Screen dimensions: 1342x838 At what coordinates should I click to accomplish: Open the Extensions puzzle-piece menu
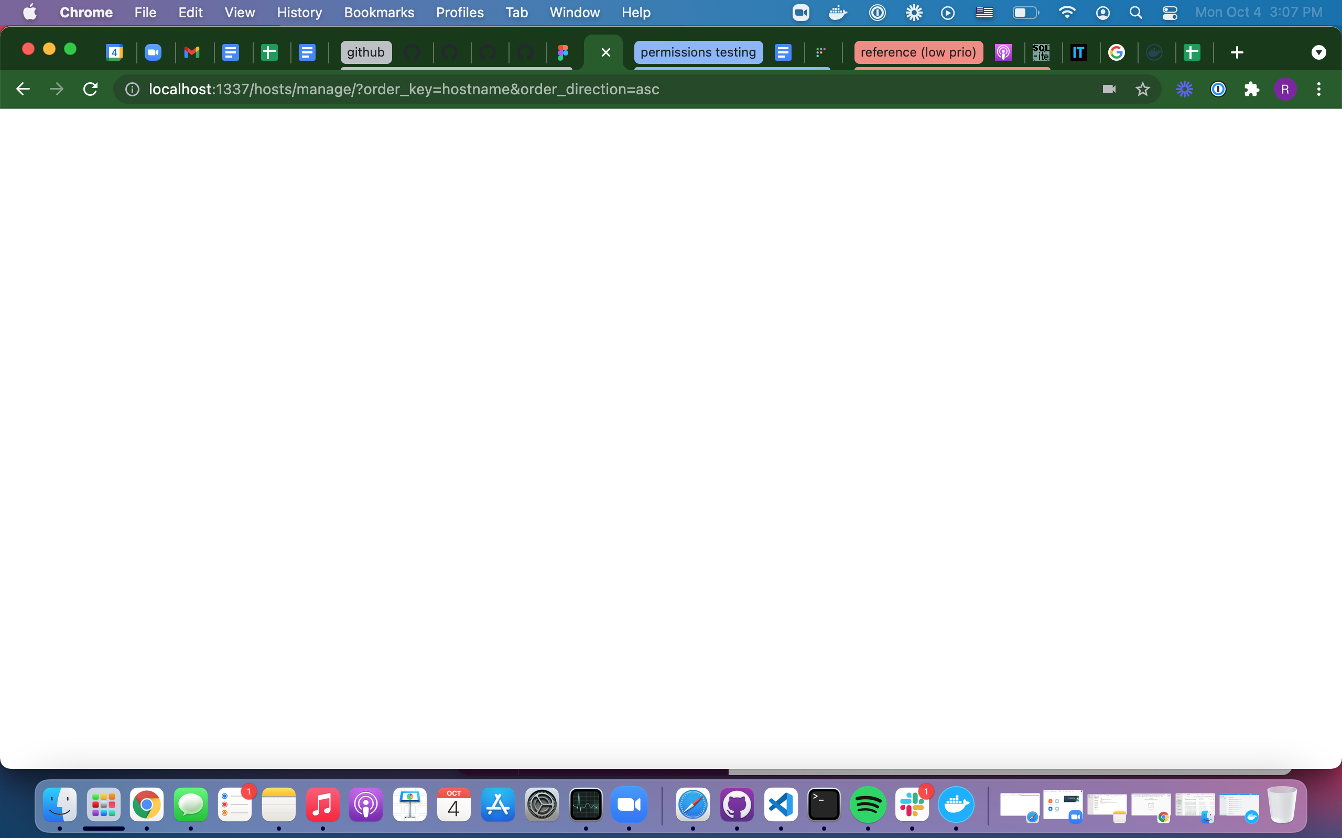1252,89
